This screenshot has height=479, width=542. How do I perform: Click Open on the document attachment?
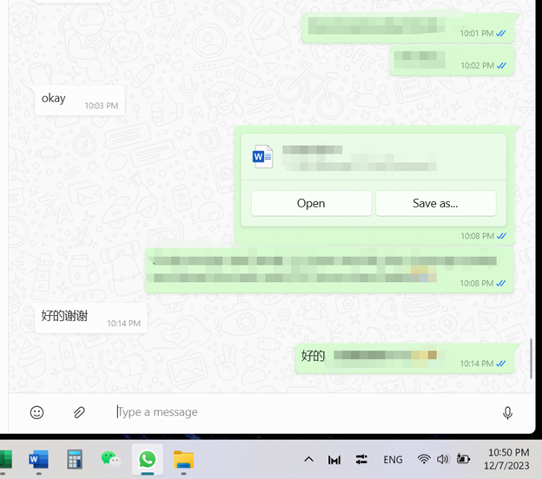click(x=311, y=203)
